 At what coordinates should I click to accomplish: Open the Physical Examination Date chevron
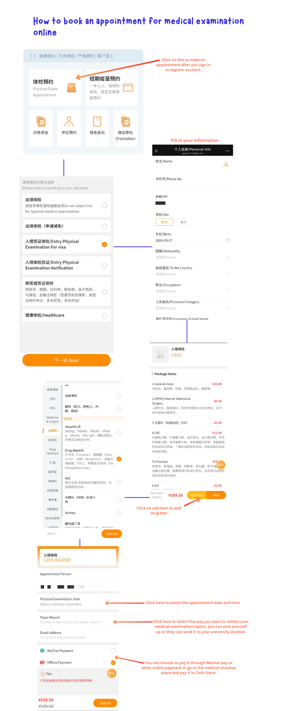pyautogui.click(x=114, y=602)
